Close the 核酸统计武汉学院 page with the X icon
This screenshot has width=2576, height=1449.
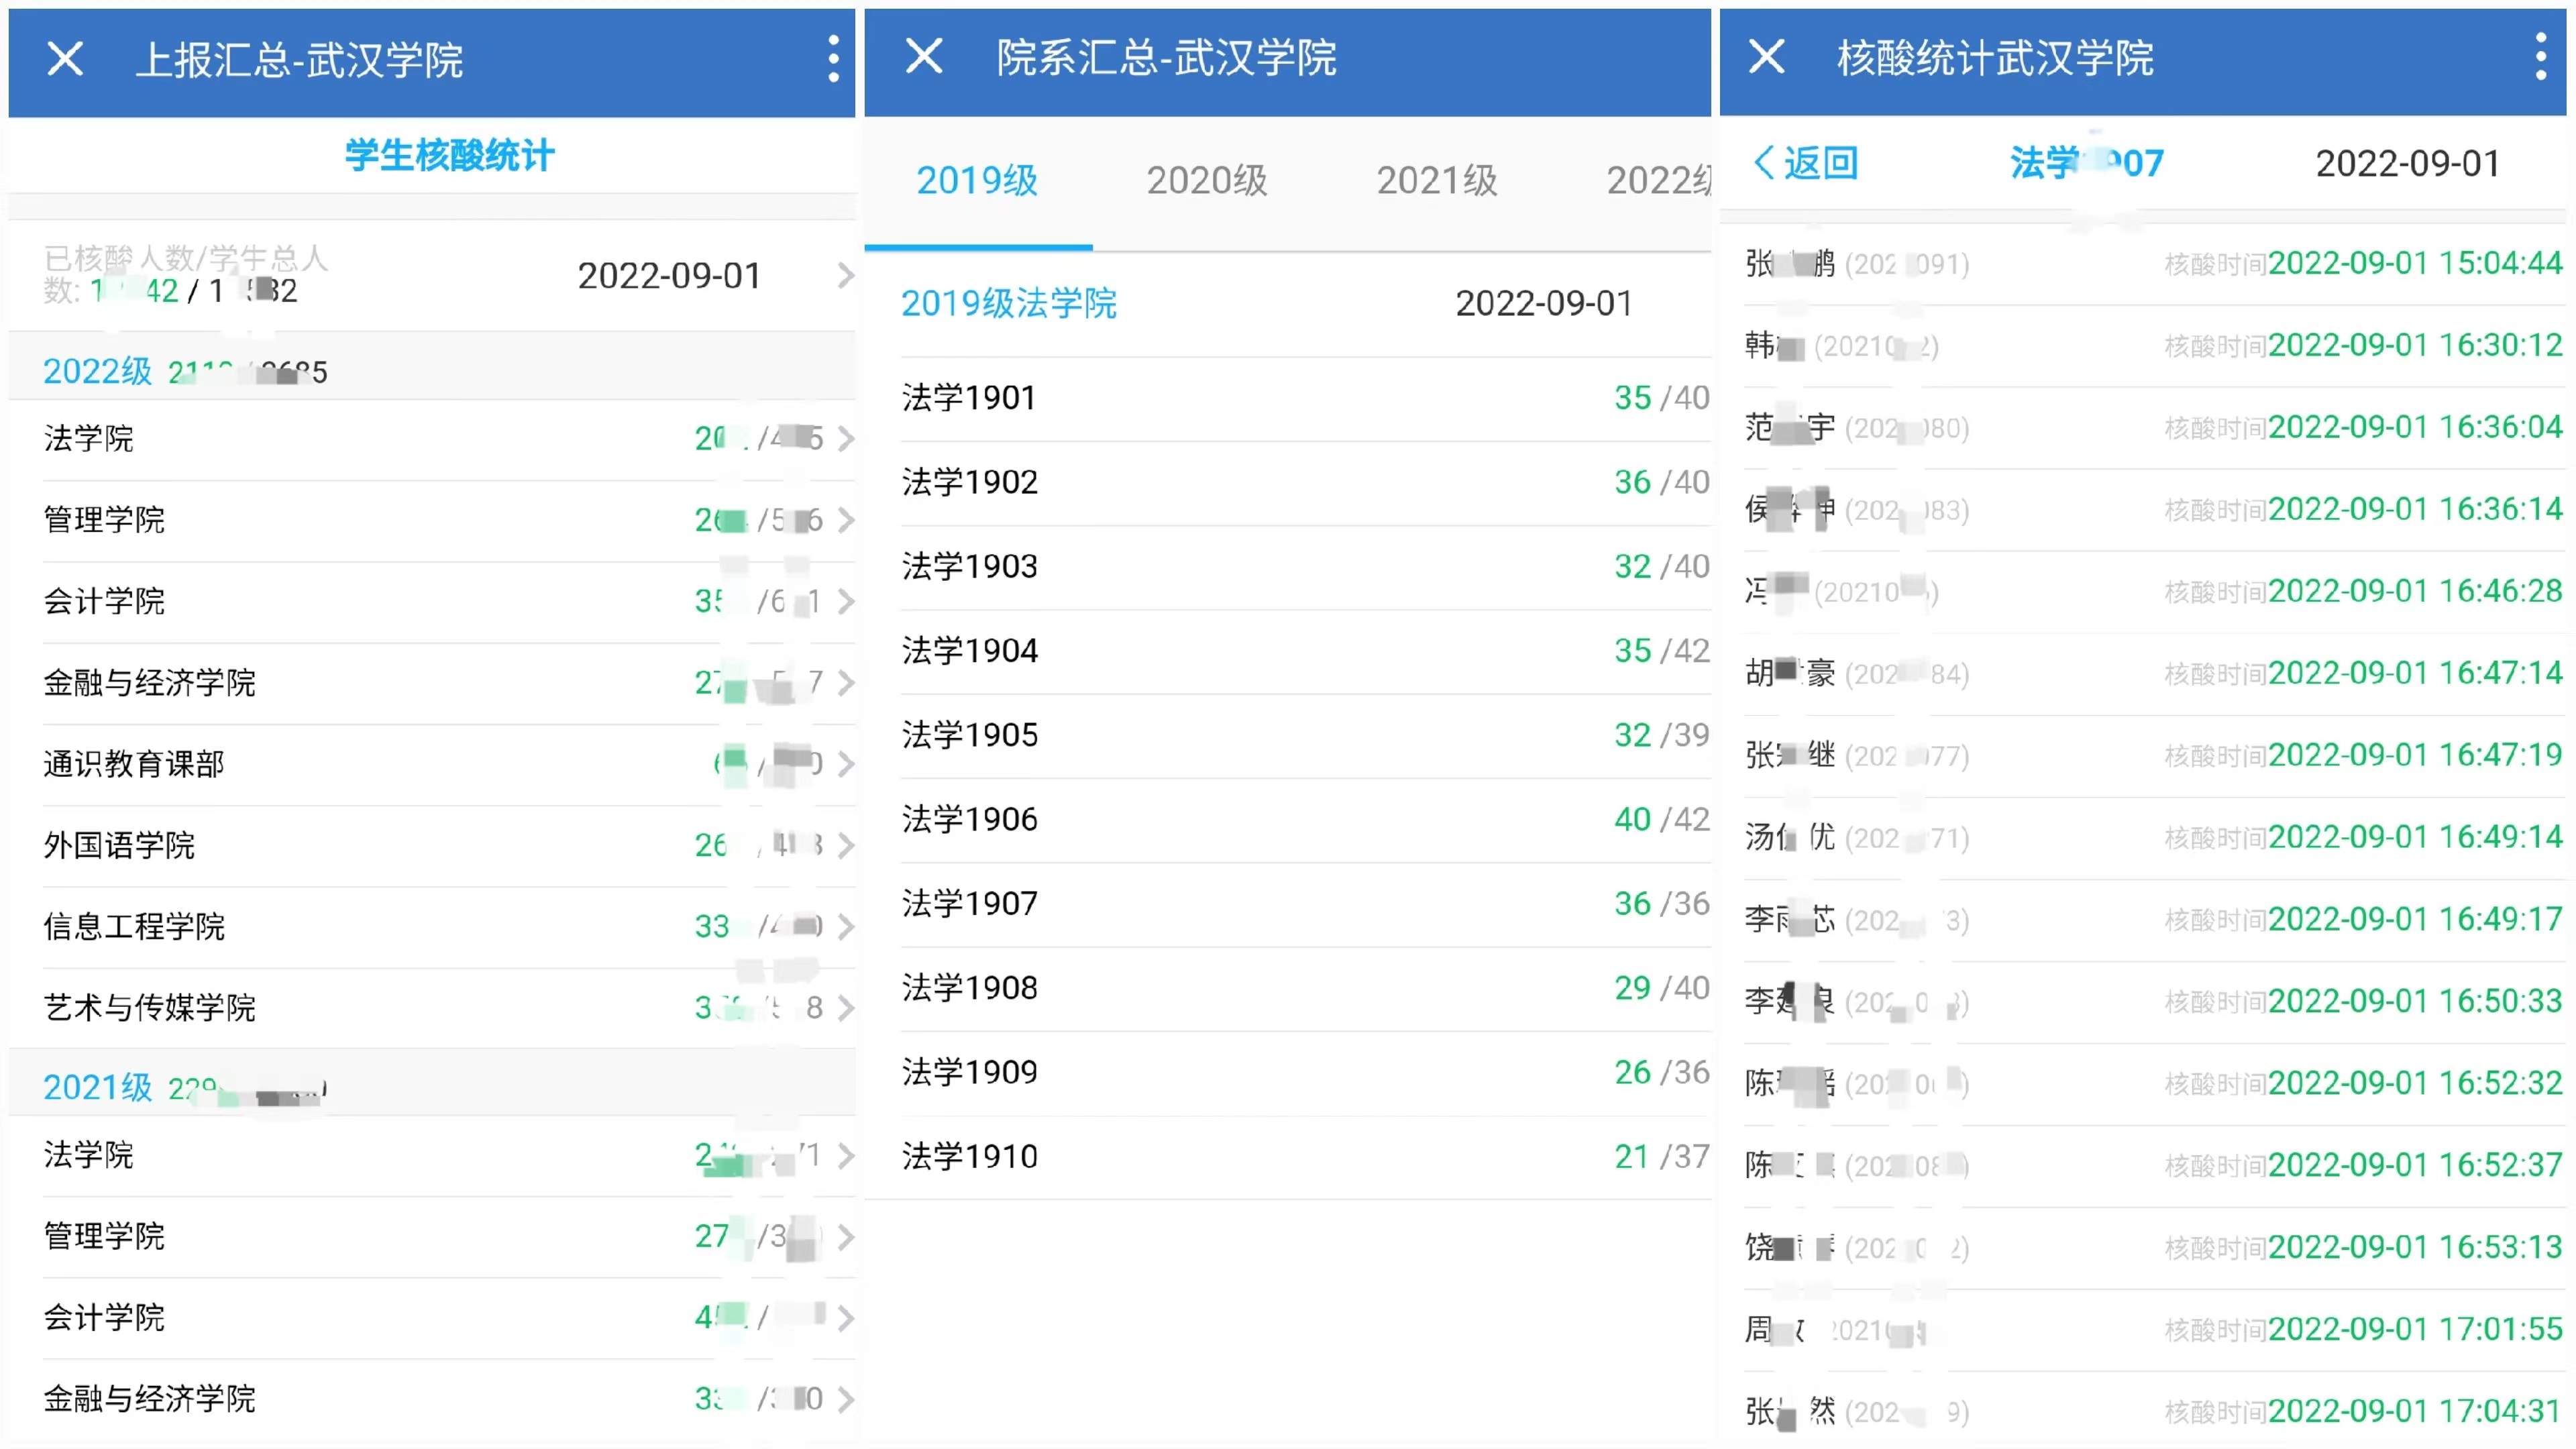coord(1766,56)
